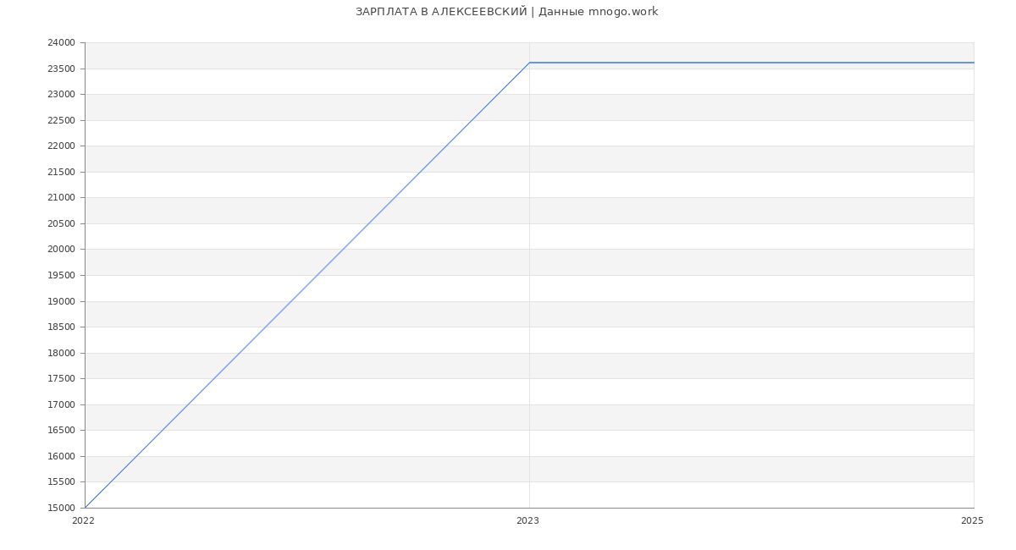Click the 16500 y-axis label
This screenshot has width=1016, height=550.
pos(61,431)
